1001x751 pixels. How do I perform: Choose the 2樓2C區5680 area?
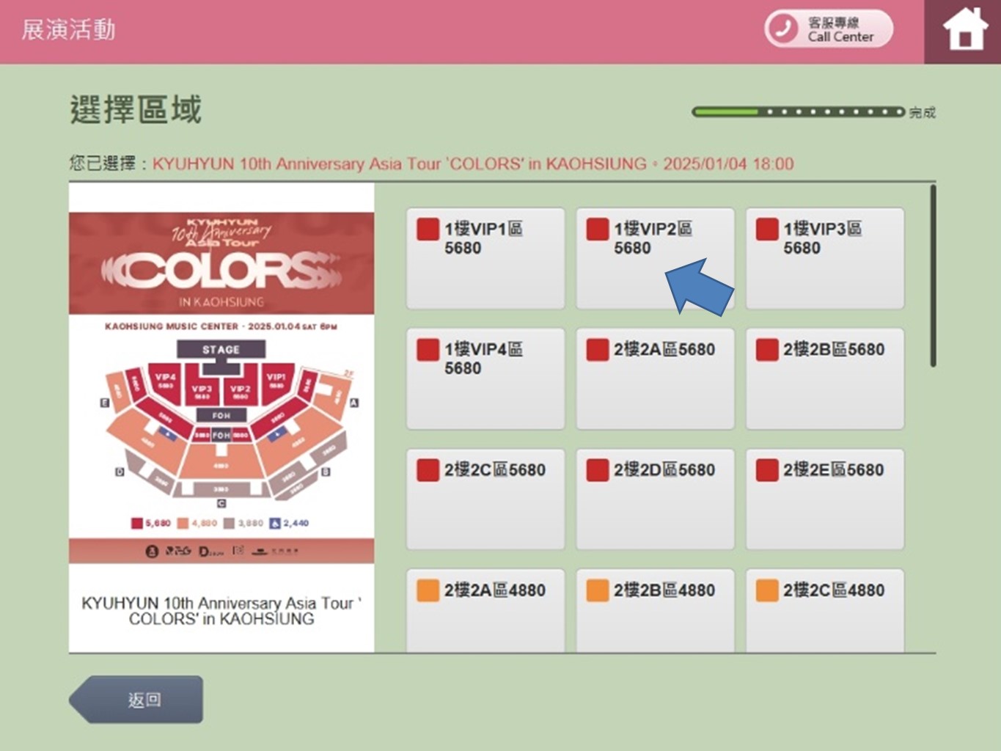[x=485, y=499]
